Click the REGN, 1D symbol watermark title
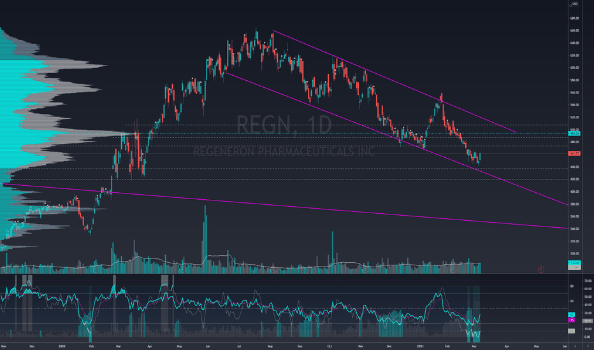This screenshot has width=594, height=350. click(x=284, y=124)
